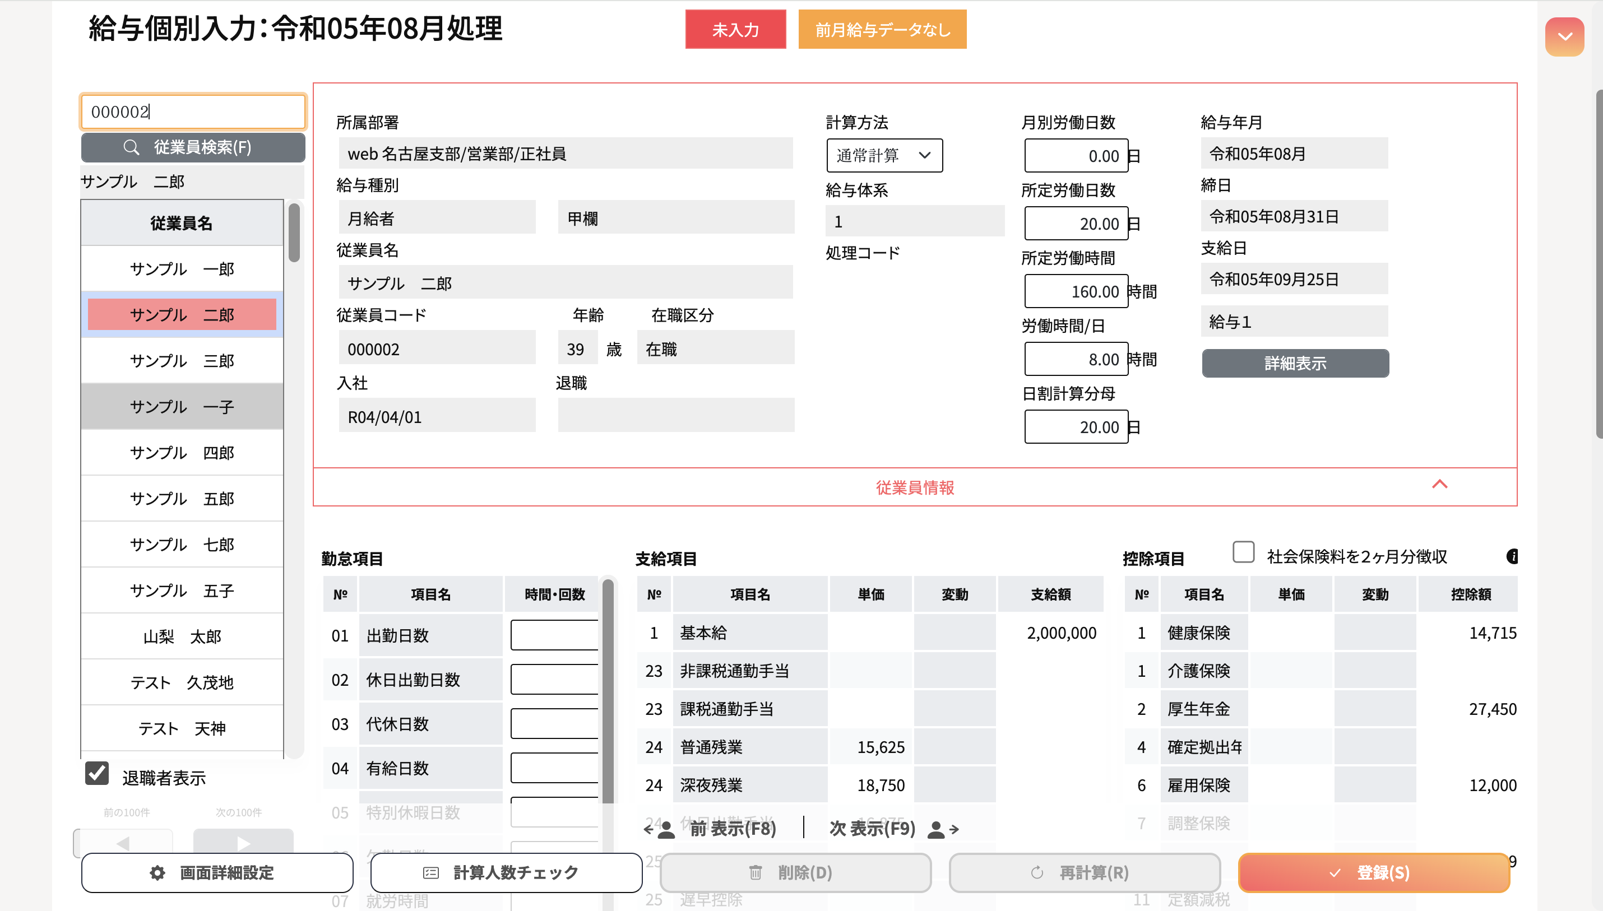Screen dimensions: 1603x911
Task: Click the 未入力 status badge
Action: click(735, 29)
